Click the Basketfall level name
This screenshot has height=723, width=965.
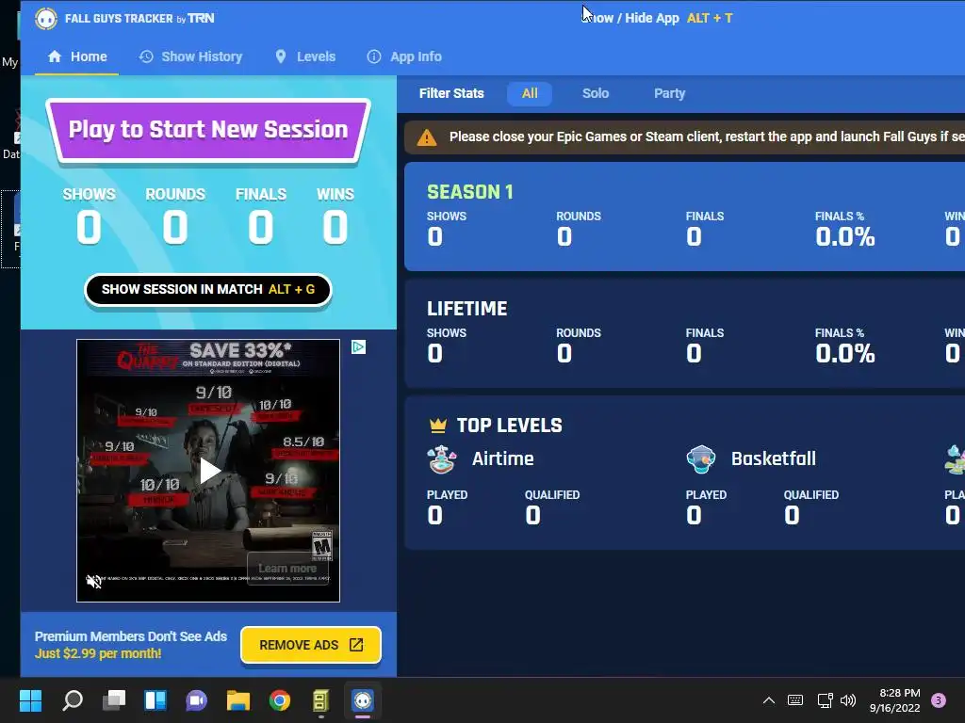click(774, 458)
